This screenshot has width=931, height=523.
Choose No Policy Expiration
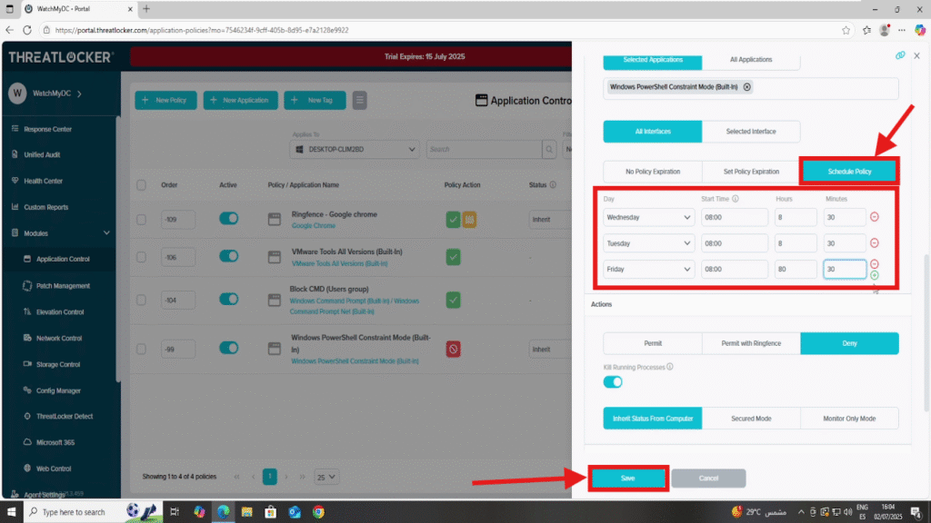point(653,172)
